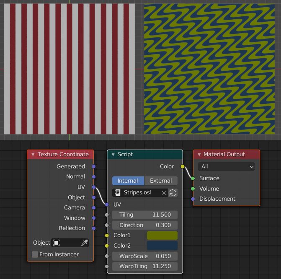
Task: Collapse the Material Output node
Action: coord(199,155)
